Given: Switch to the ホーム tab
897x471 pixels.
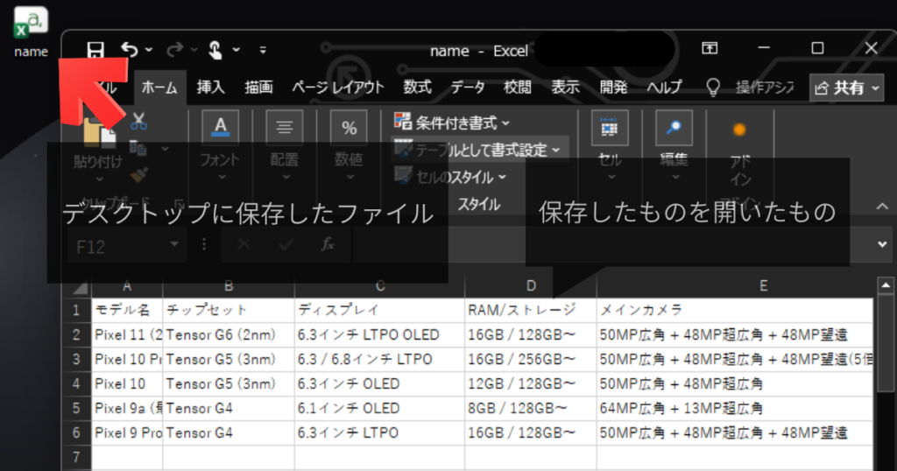Looking at the screenshot, I should click(x=159, y=88).
